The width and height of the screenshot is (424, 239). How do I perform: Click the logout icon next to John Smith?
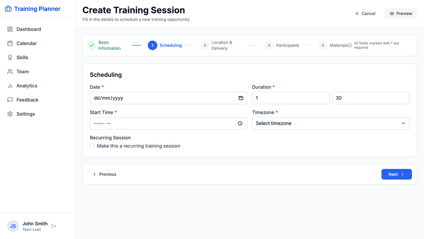point(54,226)
